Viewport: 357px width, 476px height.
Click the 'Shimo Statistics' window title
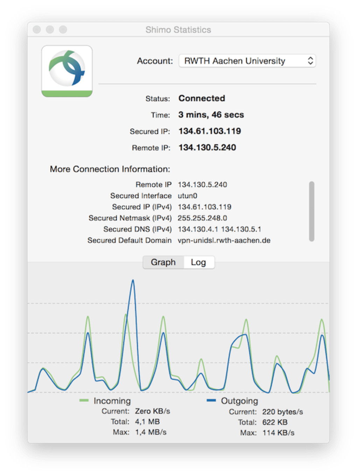click(178, 30)
